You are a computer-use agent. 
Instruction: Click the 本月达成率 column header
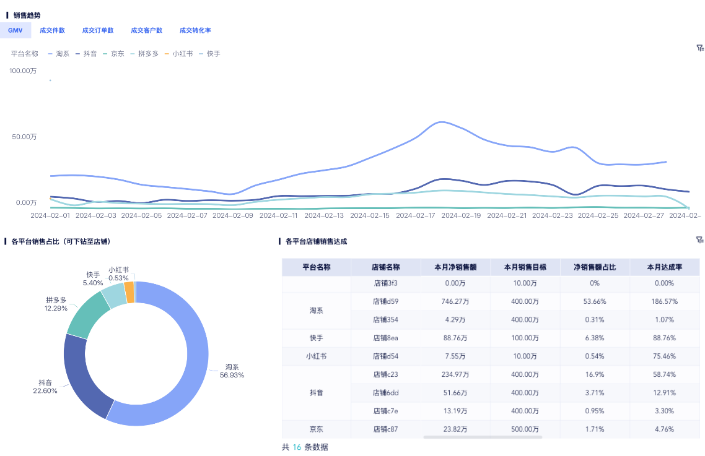pos(663,267)
